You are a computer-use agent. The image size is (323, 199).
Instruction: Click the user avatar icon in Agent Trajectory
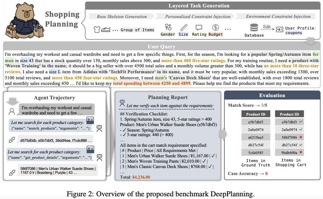(12, 111)
